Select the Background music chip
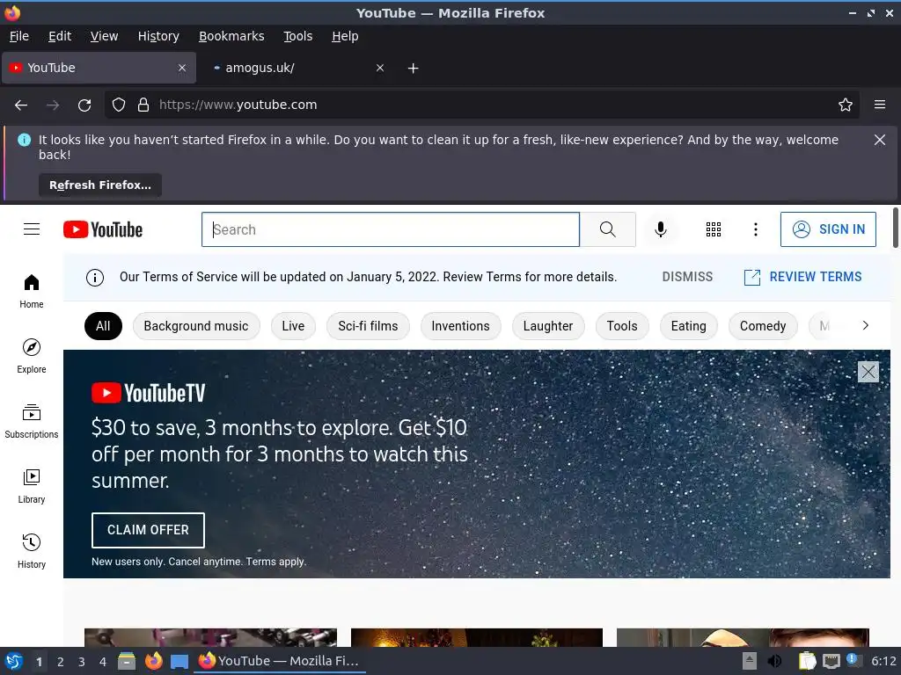This screenshot has width=901, height=675. point(196,326)
